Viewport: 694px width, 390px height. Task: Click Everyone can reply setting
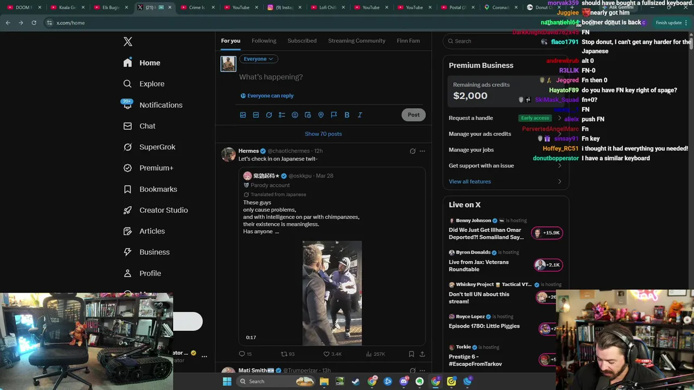point(267,96)
